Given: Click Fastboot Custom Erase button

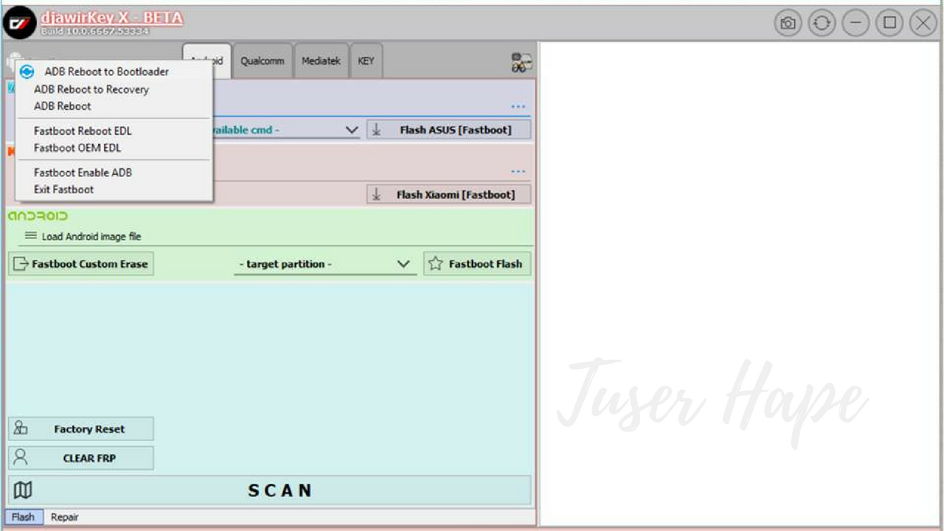Looking at the screenshot, I should [x=81, y=263].
